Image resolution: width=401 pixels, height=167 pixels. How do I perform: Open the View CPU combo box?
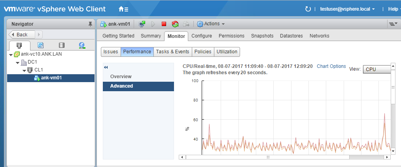377,69
